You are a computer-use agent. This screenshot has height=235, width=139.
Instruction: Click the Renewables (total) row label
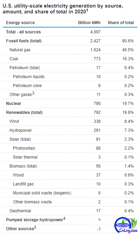(24, 113)
